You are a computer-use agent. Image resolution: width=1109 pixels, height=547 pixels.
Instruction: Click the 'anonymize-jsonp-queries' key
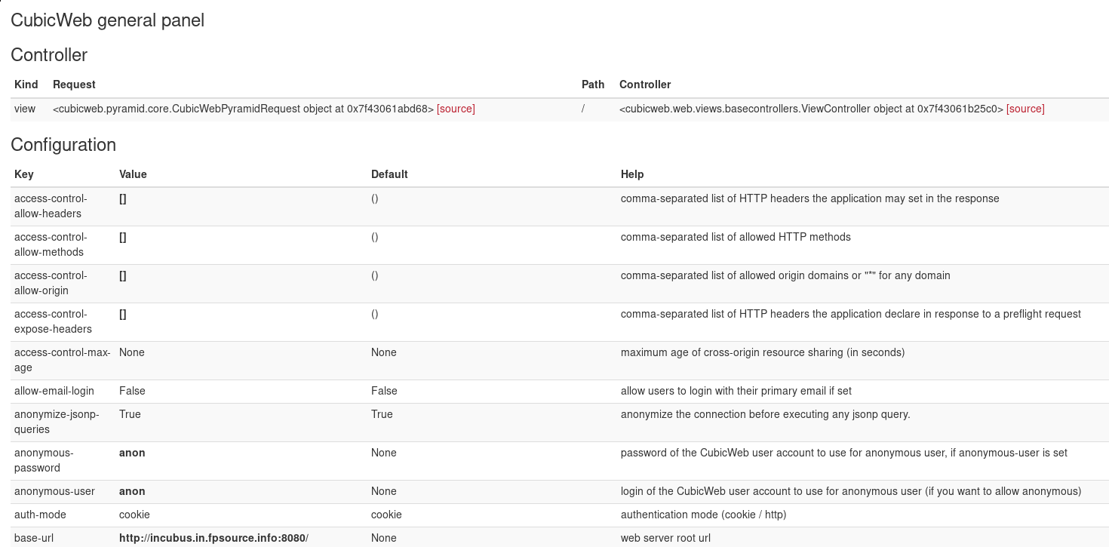click(x=57, y=422)
